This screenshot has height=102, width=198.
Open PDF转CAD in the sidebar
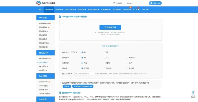tap(43, 90)
